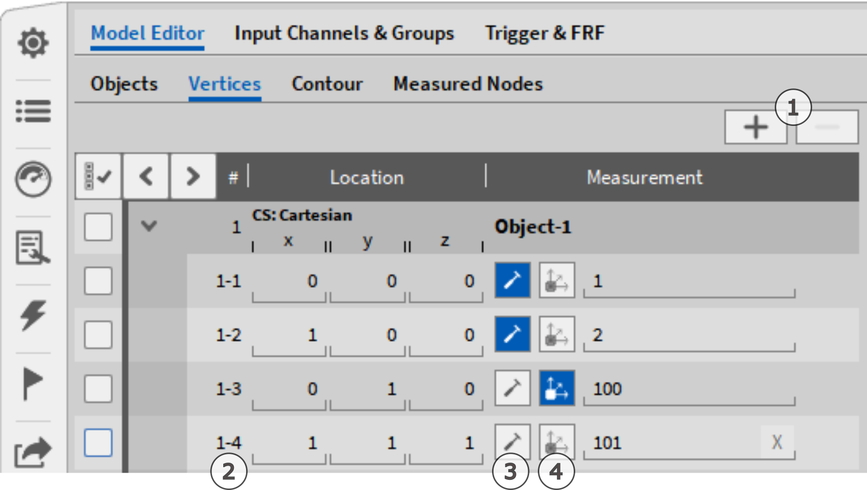Image resolution: width=867 pixels, height=490 pixels.
Task: Go to previous using left arrow
Action: (146, 177)
